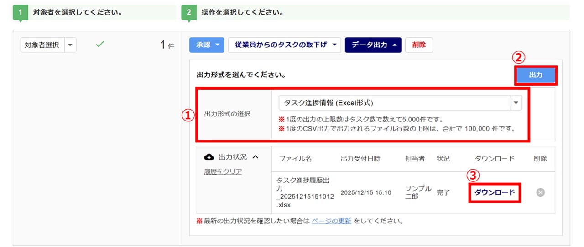Viewport: 584px width, 247px height.
Task: Click the ページの更新 link
Action: pyautogui.click(x=331, y=222)
